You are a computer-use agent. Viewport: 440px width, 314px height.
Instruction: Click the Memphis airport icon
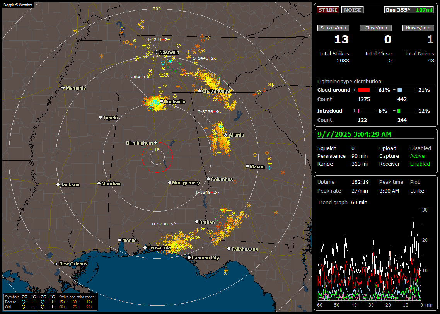(63, 88)
